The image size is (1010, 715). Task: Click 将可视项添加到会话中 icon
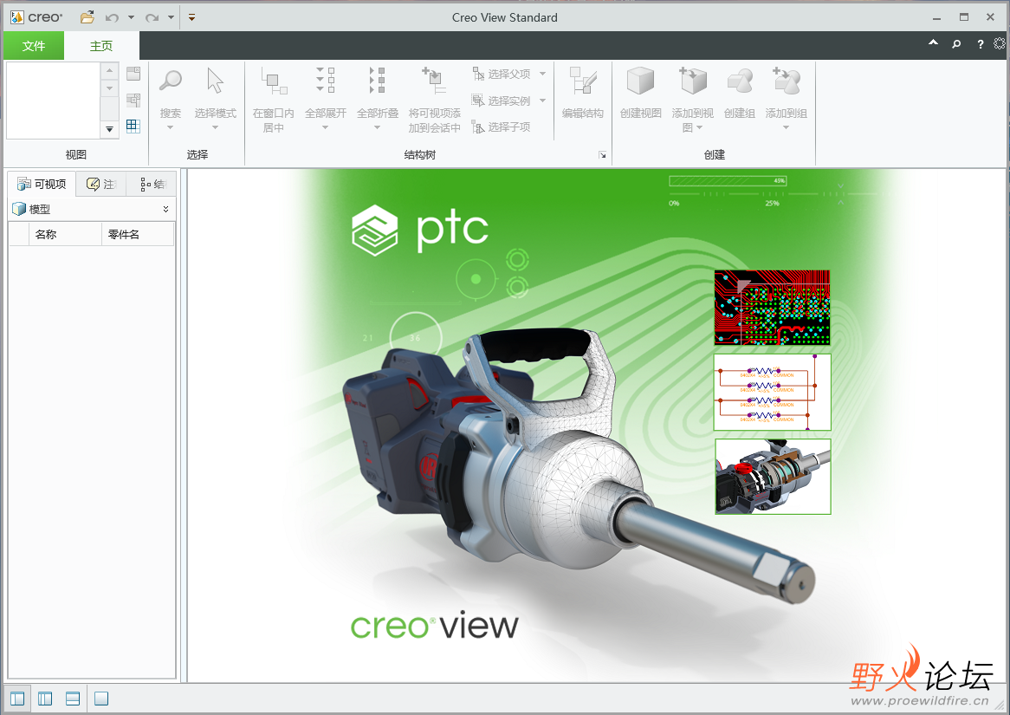433,81
